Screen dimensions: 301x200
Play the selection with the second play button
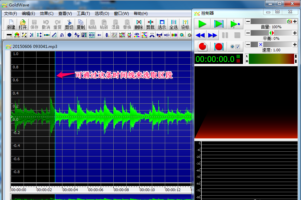219,24
